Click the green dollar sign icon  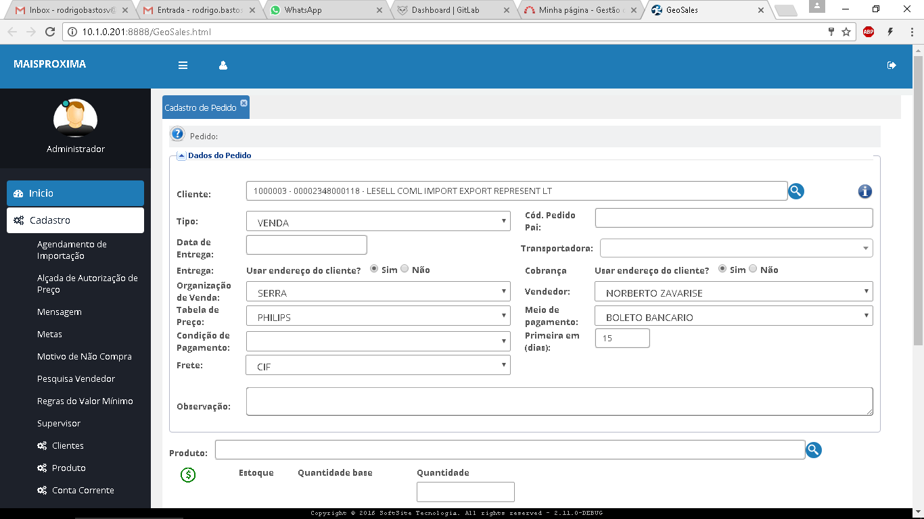(188, 475)
